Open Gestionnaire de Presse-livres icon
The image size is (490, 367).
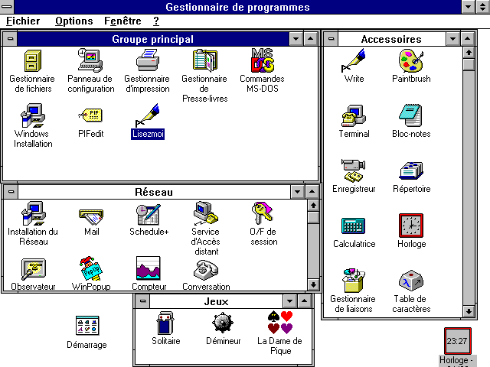click(x=204, y=60)
